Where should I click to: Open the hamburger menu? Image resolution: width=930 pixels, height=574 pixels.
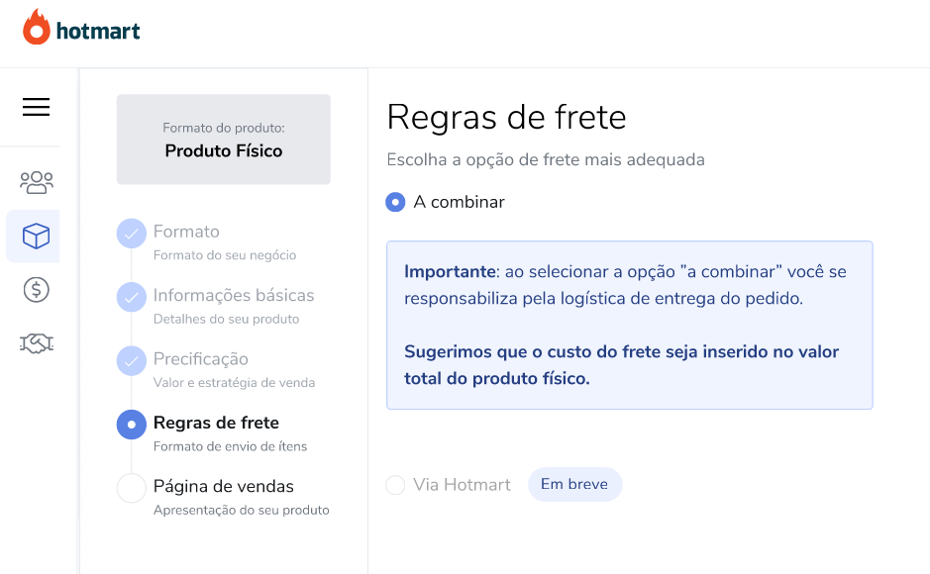(x=37, y=107)
